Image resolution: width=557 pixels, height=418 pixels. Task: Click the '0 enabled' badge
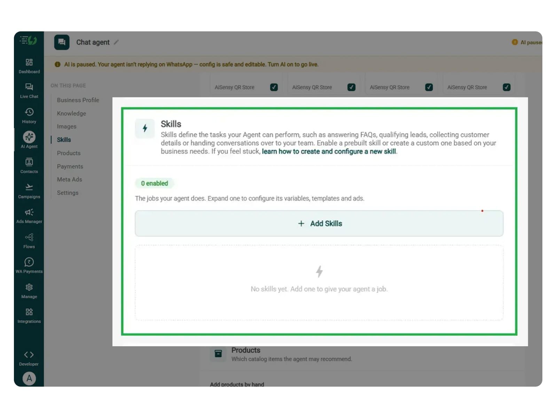154,183
